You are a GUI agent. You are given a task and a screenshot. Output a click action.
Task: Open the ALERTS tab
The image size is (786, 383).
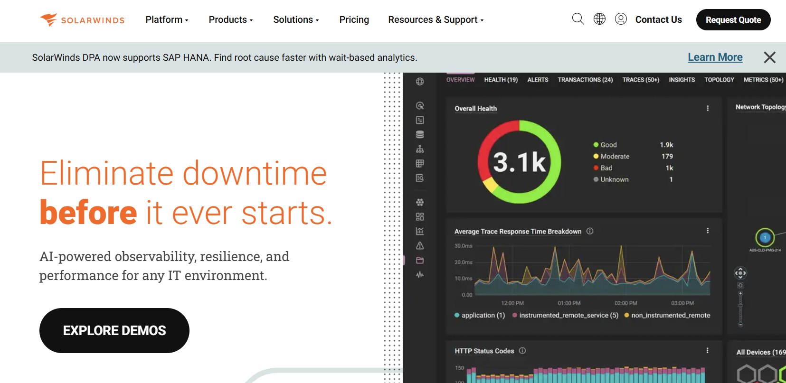[538, 80]
